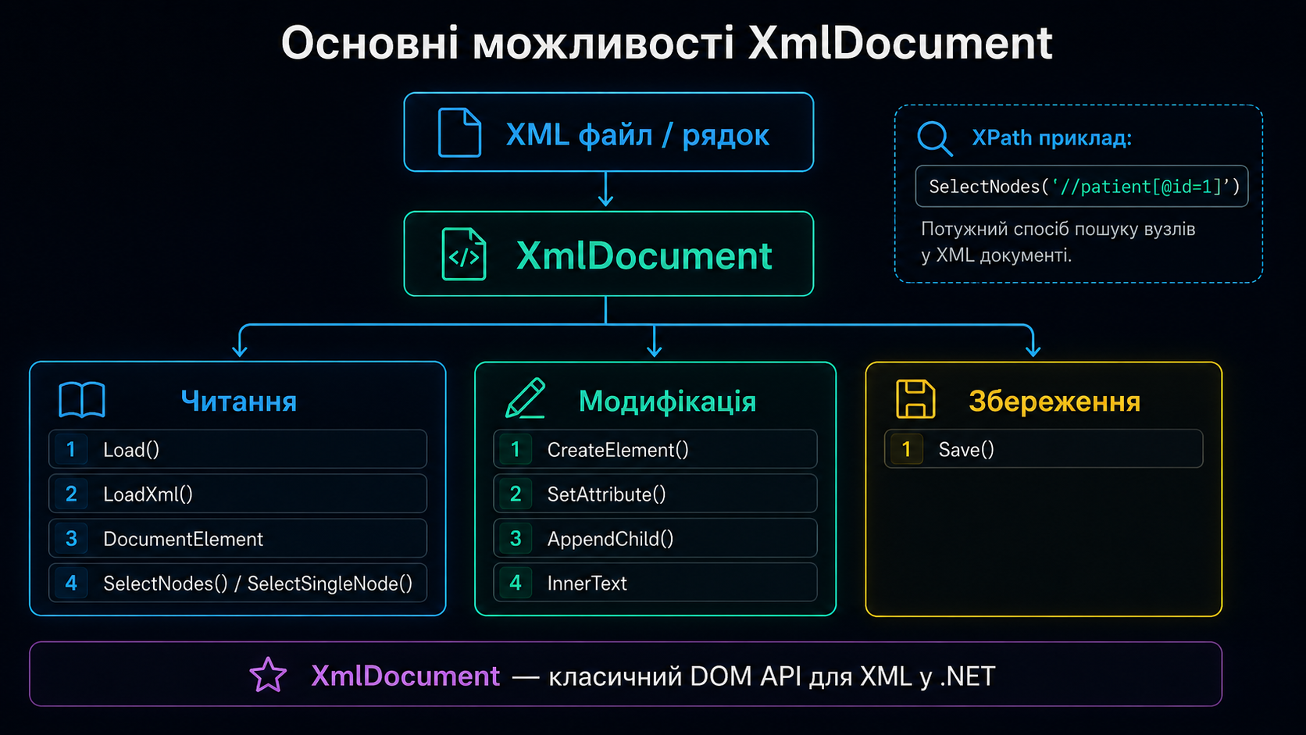Click the number 4 badge next to InnerText
Image resolution: width=1306 pixels, height=735 pixels.
point(516,583)
